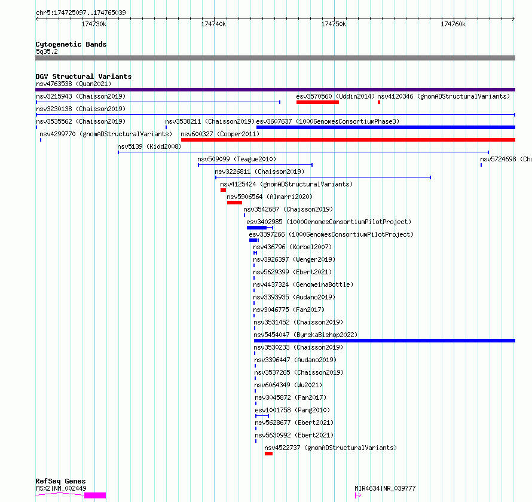This screenshot has width=532, height=502.
Task: Click the MIR4634 gene arrow glyph
Action: 358,495
